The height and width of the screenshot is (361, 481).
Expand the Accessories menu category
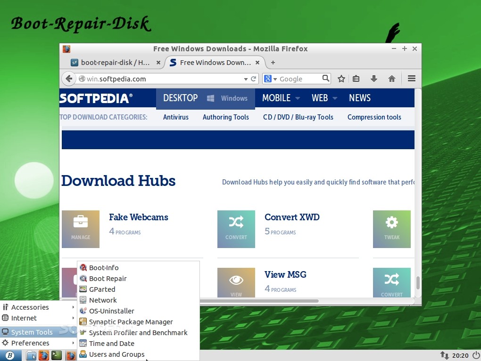click(38, 307)
